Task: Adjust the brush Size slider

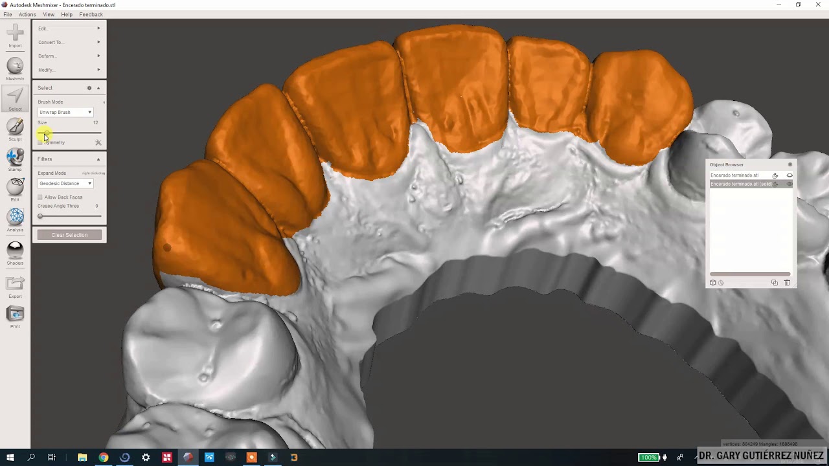Action: pyautogui.click(x=69, y=133)
